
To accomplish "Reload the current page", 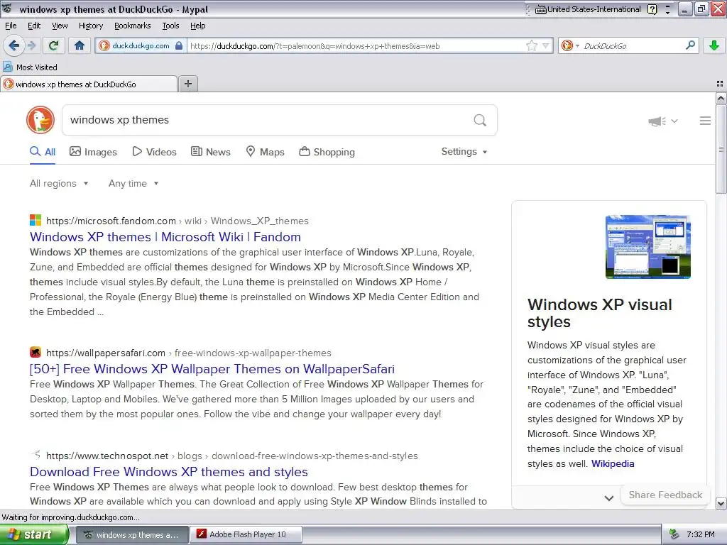I will pos(54,45).
